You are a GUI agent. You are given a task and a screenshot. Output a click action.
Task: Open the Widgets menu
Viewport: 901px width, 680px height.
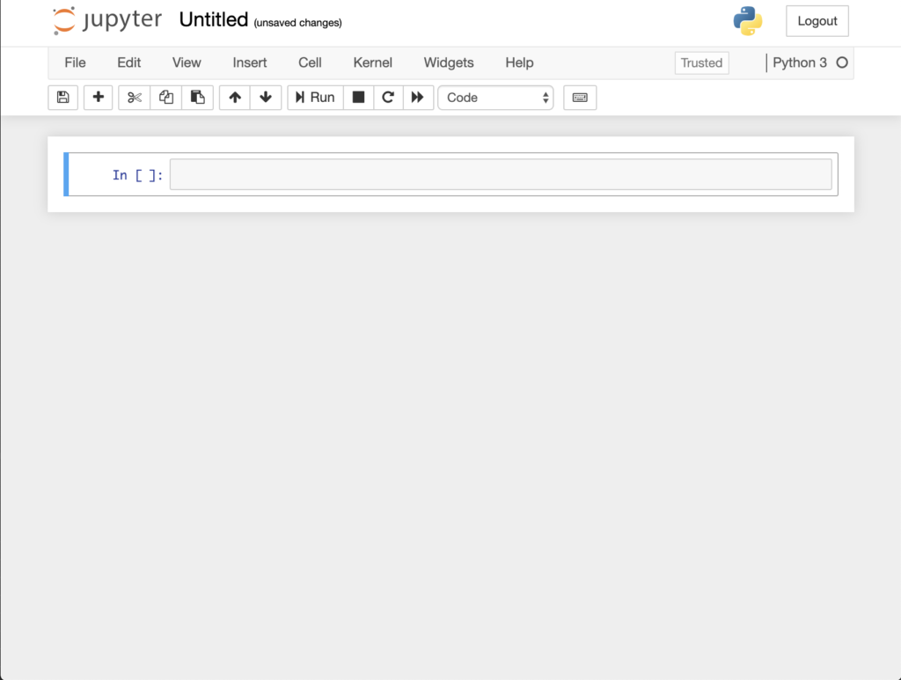pyautogui.click(x=449, y=62)
